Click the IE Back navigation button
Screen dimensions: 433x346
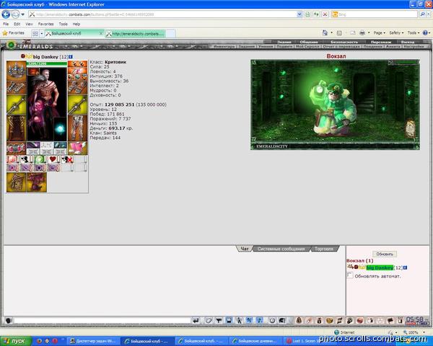tap(6, 14)
